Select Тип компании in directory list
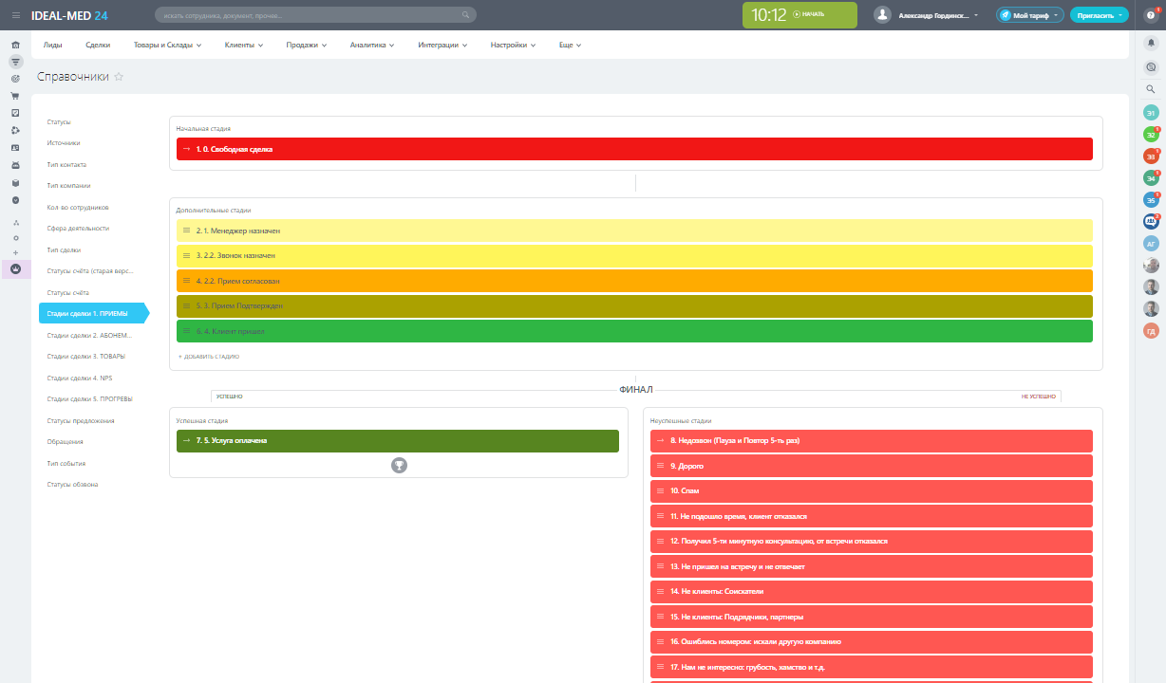Image resolution: width=1166 pixels, height=683 pixels. coord(68,185)
